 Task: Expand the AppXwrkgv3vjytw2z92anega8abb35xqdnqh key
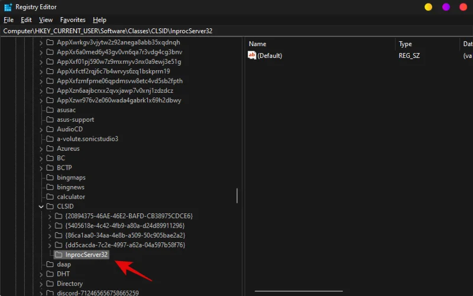pos(41,43)
